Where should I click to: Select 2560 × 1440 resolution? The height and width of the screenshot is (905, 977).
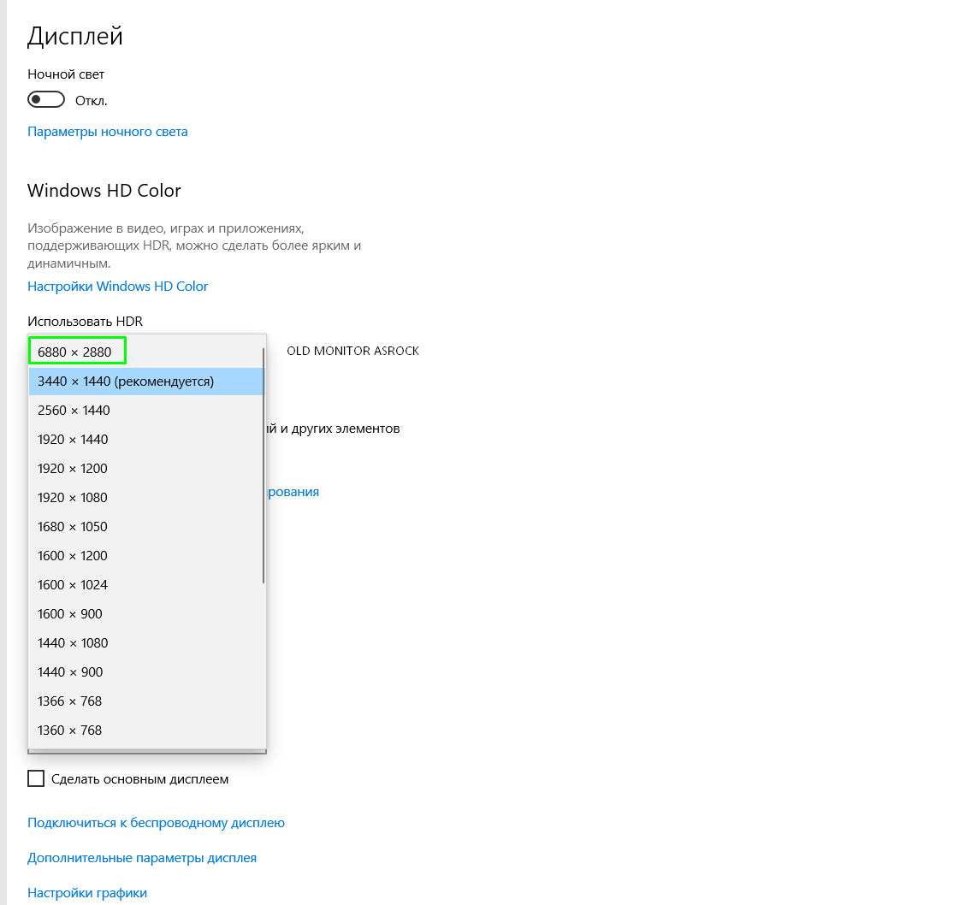tap(74, 411)
